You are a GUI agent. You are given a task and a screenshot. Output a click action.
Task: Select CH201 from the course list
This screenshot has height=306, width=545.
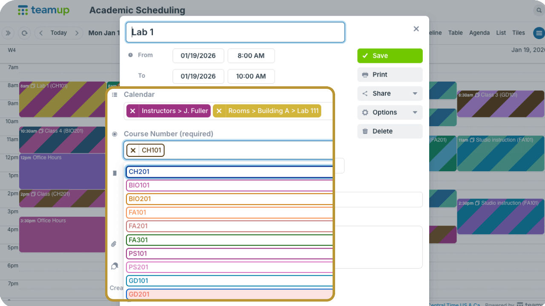pyautogui.click(x=229, y=172)
